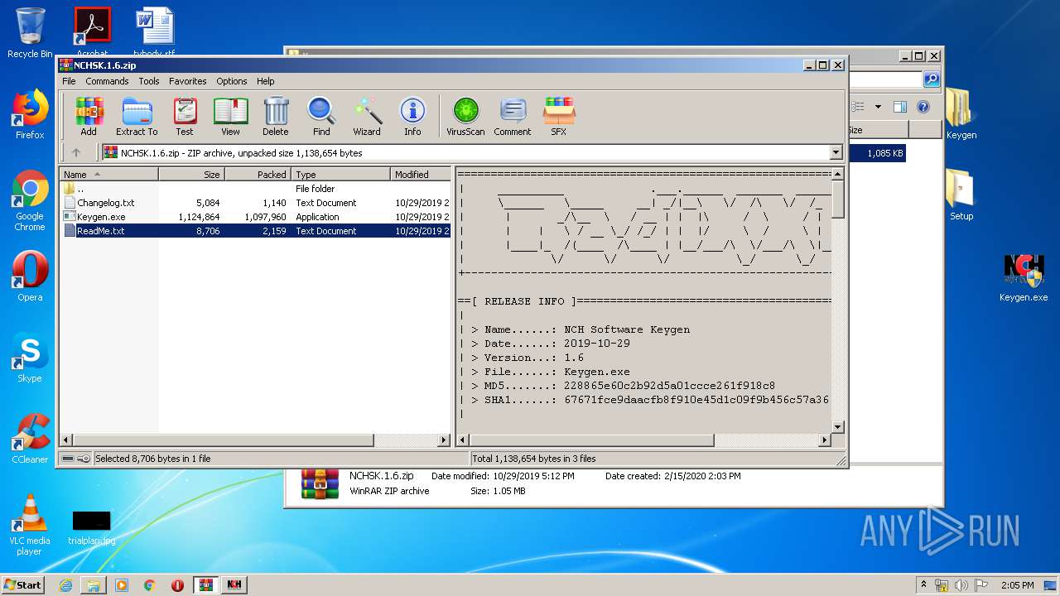Open the VLC media player desktop shortcut
The width and height of the screenshot is (1060, 596).
pos(30,525)
